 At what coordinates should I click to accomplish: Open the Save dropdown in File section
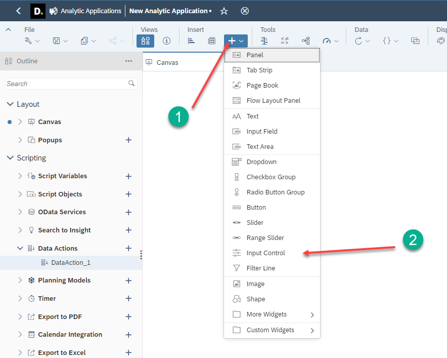tap(60, 41)
